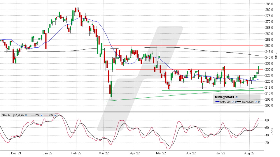Click the MUV2@SMART legend label
Screen dimensions: 280x157
[x=225, y=97]
